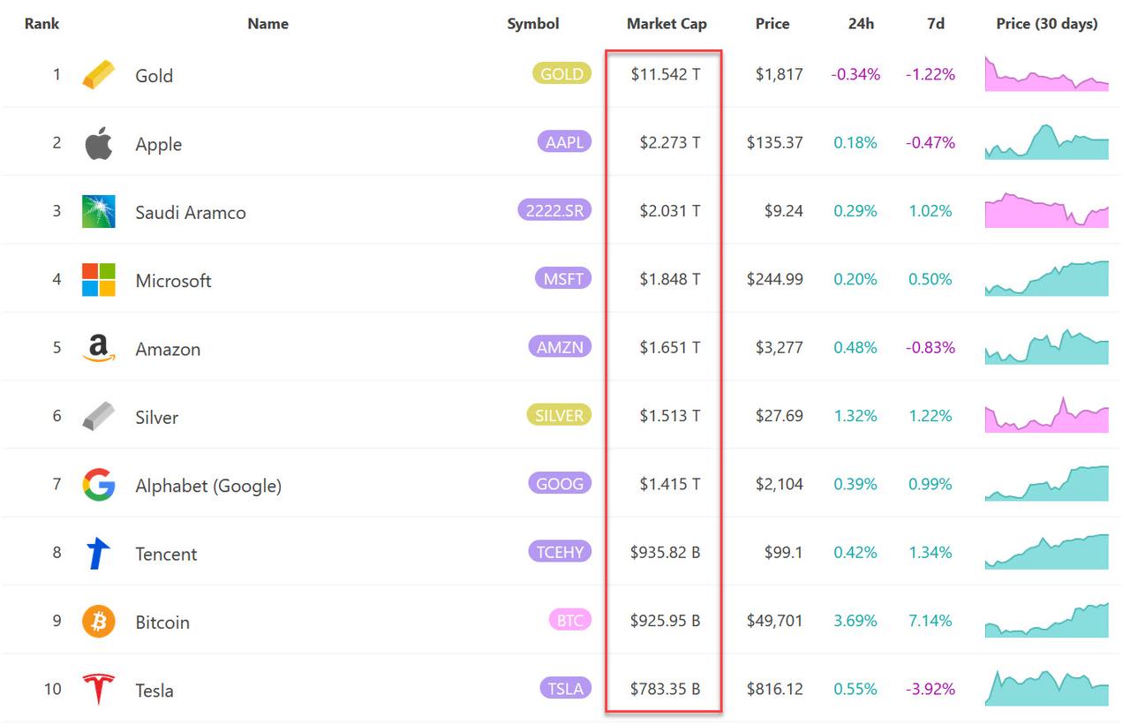Click the AAPL symbol badge
Viewport: 1130px width, 725px height.
point(564,141)
